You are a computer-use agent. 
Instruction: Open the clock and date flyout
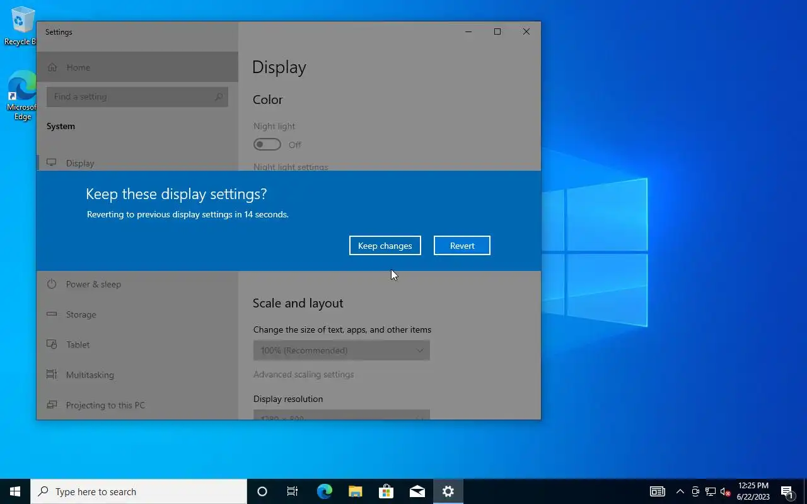pyautogui.click(x=753, y=491)
